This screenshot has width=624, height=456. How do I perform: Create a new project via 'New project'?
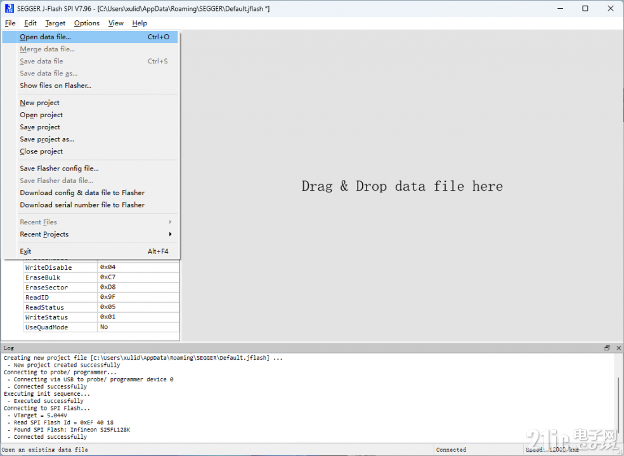(x=90, y=103)
